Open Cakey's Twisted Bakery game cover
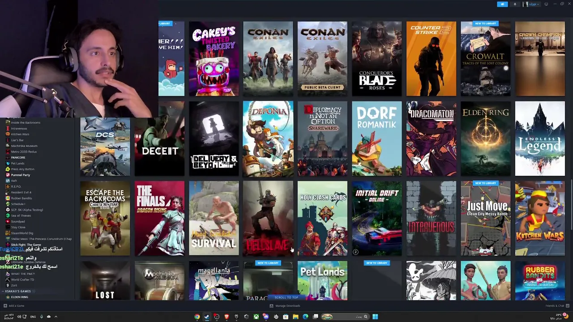The width and height of the screenshot is (573, 322). click(214, 59)
